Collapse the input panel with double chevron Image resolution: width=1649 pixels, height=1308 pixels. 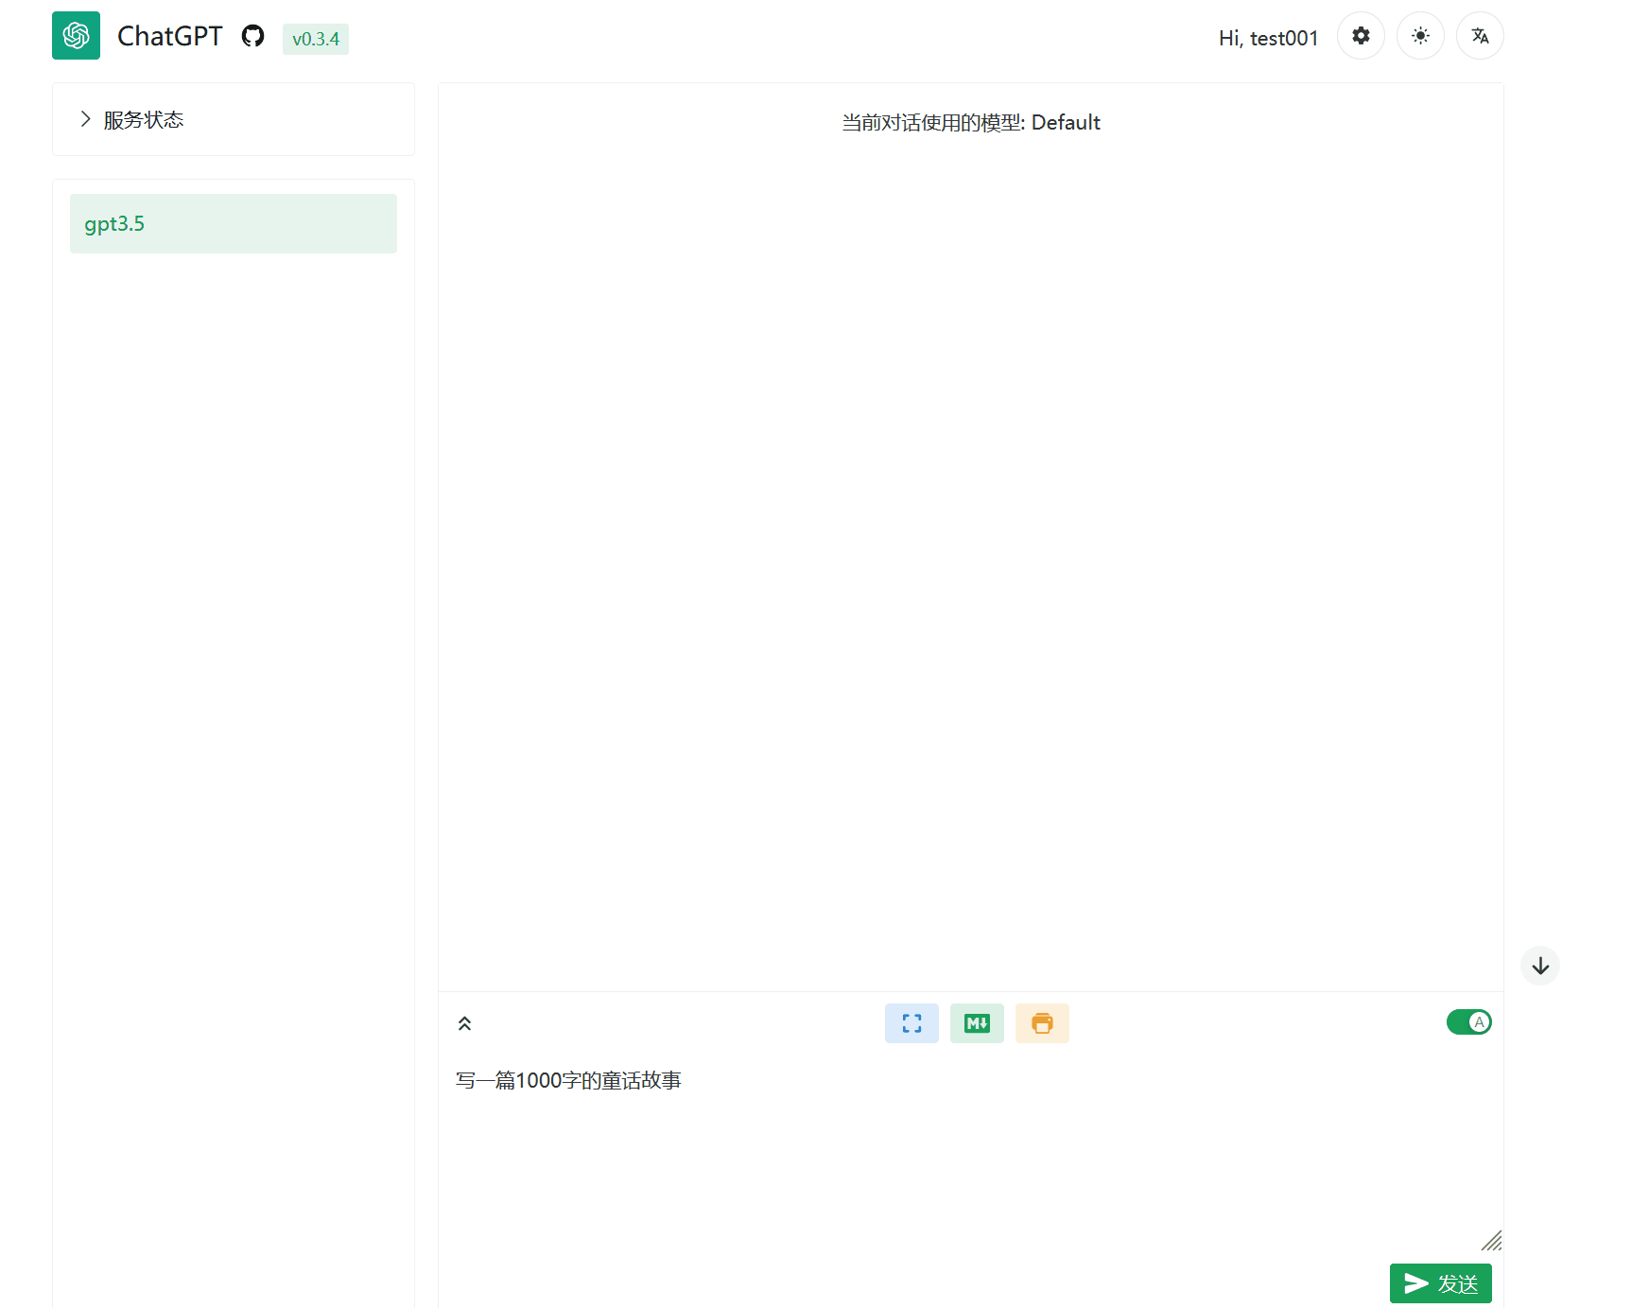tap(464, 1022)
